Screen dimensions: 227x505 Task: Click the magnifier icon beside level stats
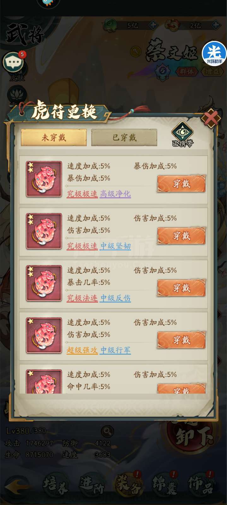pos(107,431)
